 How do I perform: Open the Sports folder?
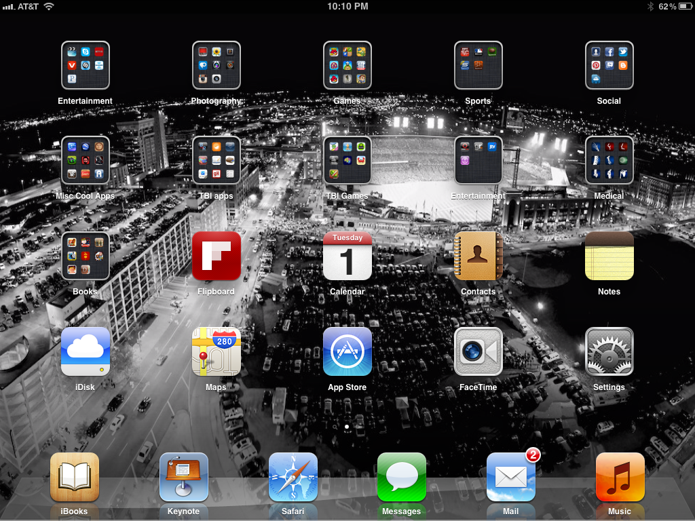tap(478, 66)
